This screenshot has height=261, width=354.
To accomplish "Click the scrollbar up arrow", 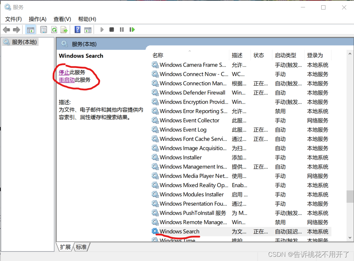I will point(350,54).
